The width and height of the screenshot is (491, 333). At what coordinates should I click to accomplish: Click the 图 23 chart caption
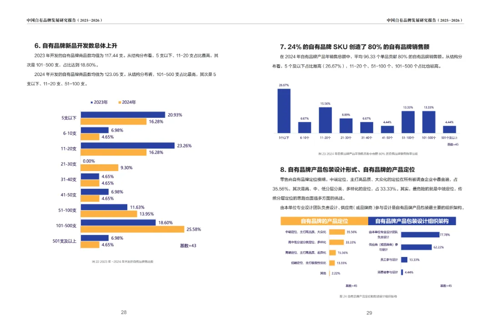coord(368,154)
